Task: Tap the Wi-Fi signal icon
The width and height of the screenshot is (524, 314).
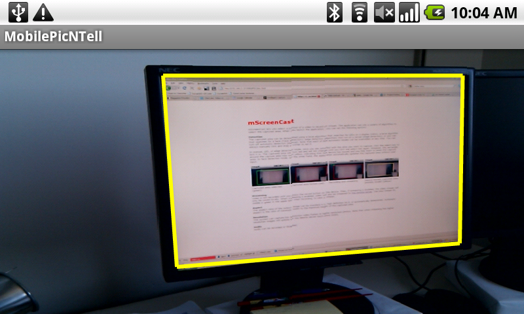Action: (x=360, y=12)
